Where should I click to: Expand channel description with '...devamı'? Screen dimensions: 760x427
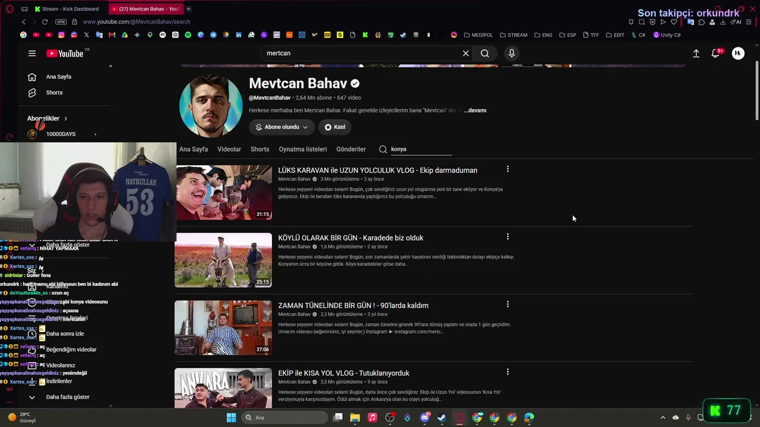pos(475,110)
